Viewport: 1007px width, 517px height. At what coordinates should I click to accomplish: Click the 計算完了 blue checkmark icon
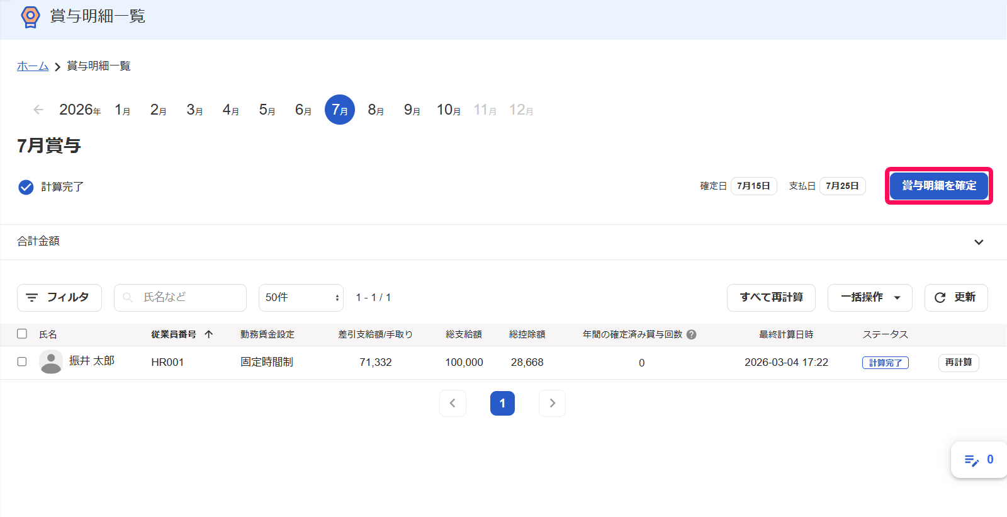click(26, 187)
